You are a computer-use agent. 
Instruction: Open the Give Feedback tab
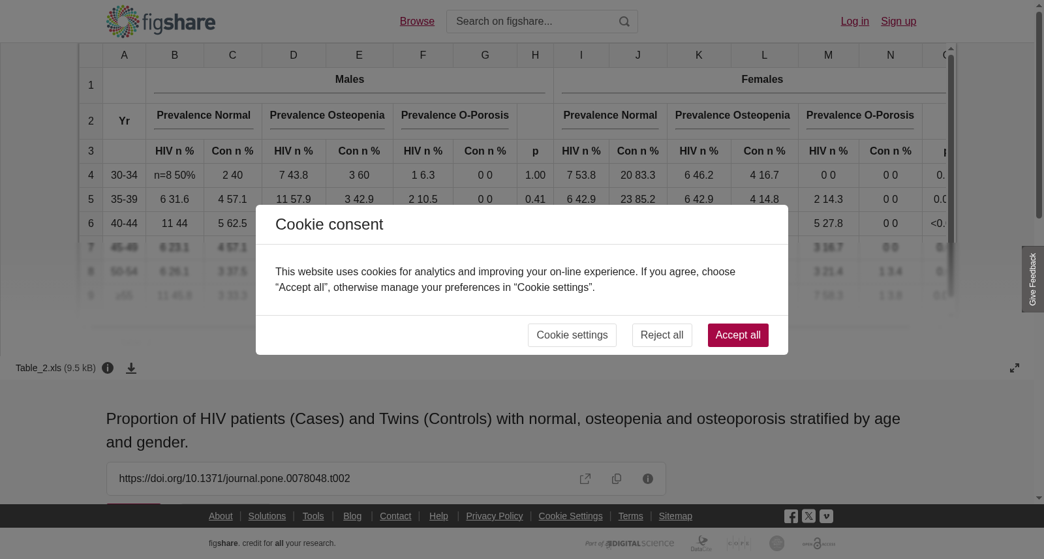[1033, 279]
